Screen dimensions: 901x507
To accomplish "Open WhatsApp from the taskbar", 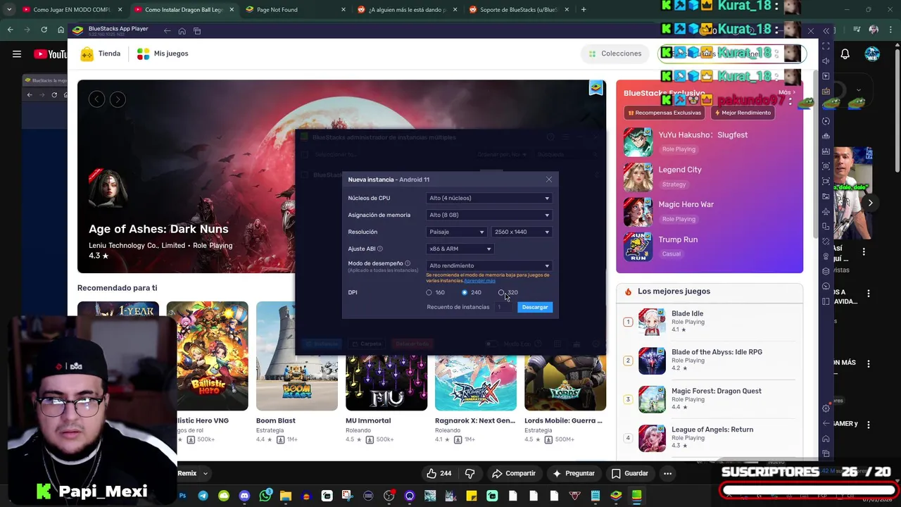I will pyautogui.click(x=265, y=496).
